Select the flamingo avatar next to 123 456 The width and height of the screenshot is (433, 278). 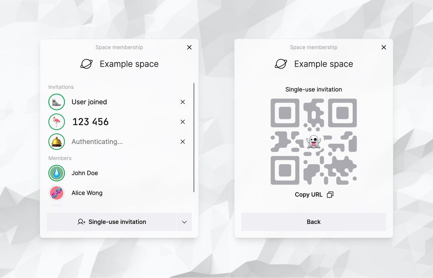(x=56, y=122)
